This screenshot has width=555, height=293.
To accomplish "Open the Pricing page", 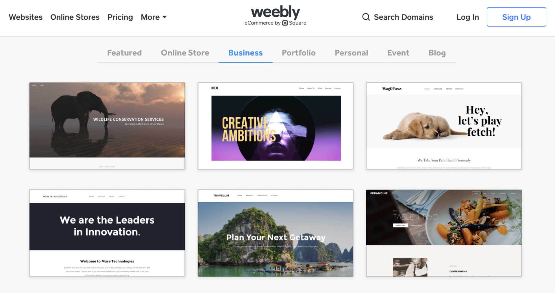I will pyautogui.click(x=120, y=17).
